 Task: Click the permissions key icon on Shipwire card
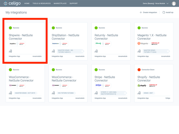[x=10, y=51]
